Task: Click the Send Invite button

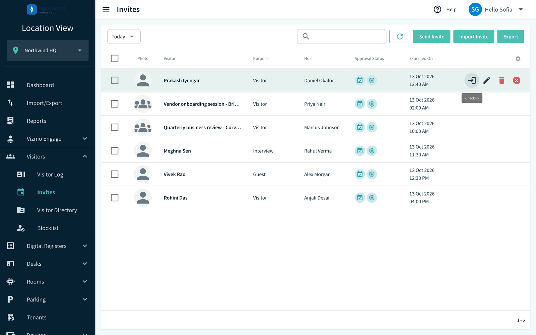Action: pyautogui.click(x=431, y=37)
